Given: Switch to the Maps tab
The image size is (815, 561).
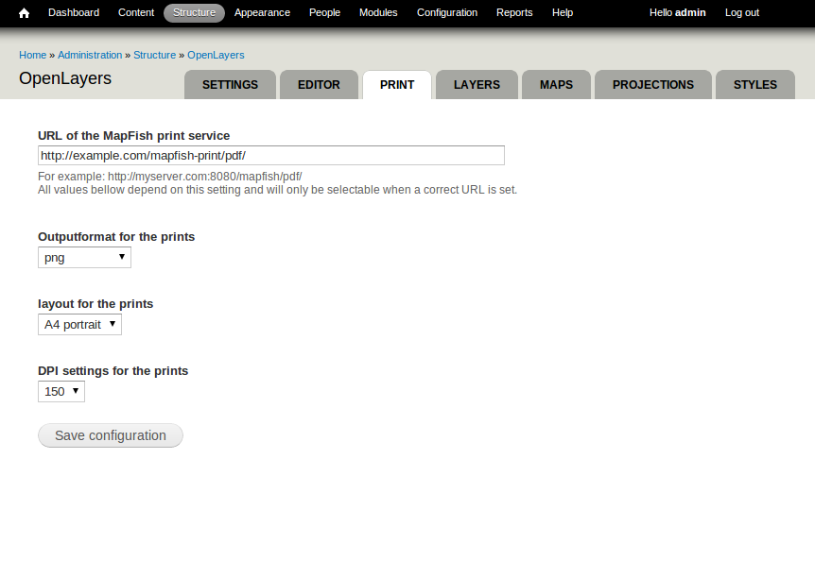Looking at the screenshot, I should (556, 85).
